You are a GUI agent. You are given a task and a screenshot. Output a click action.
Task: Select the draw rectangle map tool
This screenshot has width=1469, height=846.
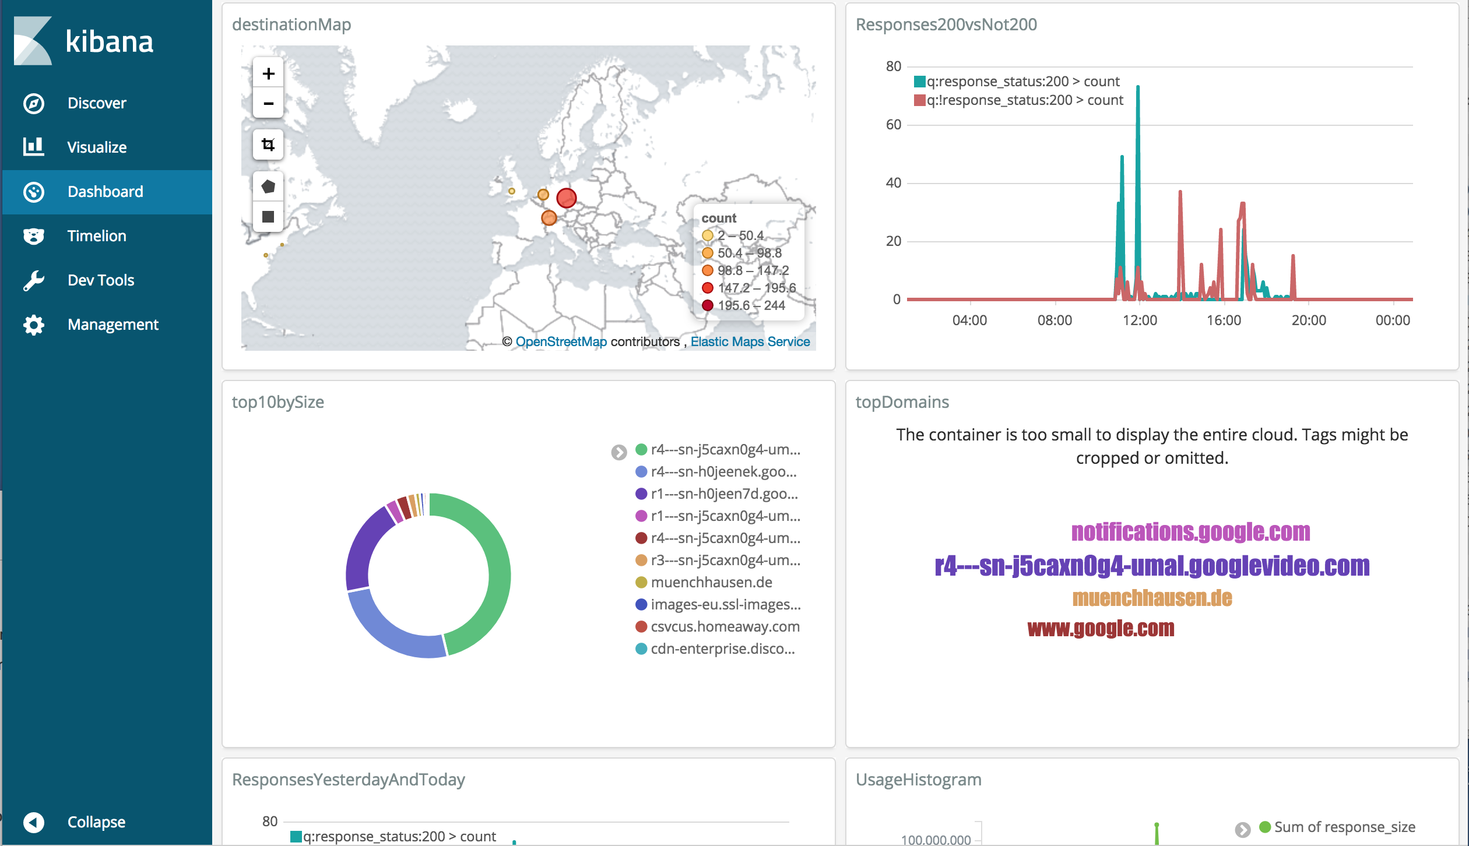tap(268, 217)
